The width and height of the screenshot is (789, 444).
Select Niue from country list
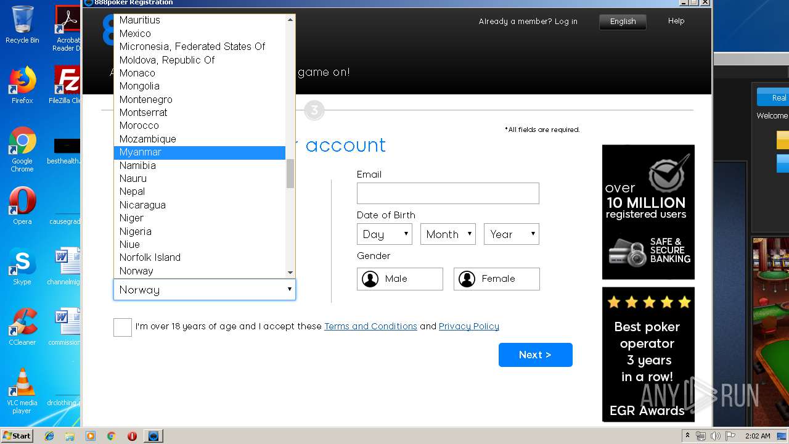[x=200, y=244]
